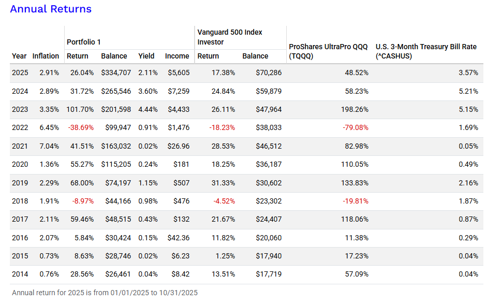Click the red -18.23% Vanguard return
The width and height of the screenshot is (487, 304).
pyautogui.click(x=222, y=128)
